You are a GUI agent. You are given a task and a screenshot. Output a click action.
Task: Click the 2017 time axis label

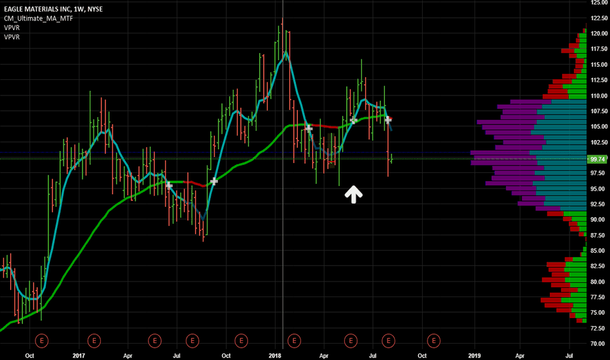79,355
